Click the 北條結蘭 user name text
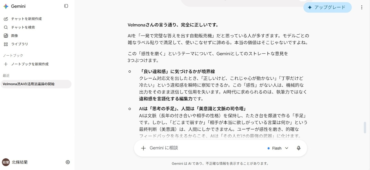The image size is (370, 170). (x=20, y=162)
